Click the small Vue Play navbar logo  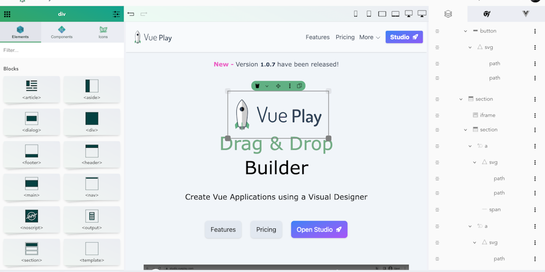153,37
